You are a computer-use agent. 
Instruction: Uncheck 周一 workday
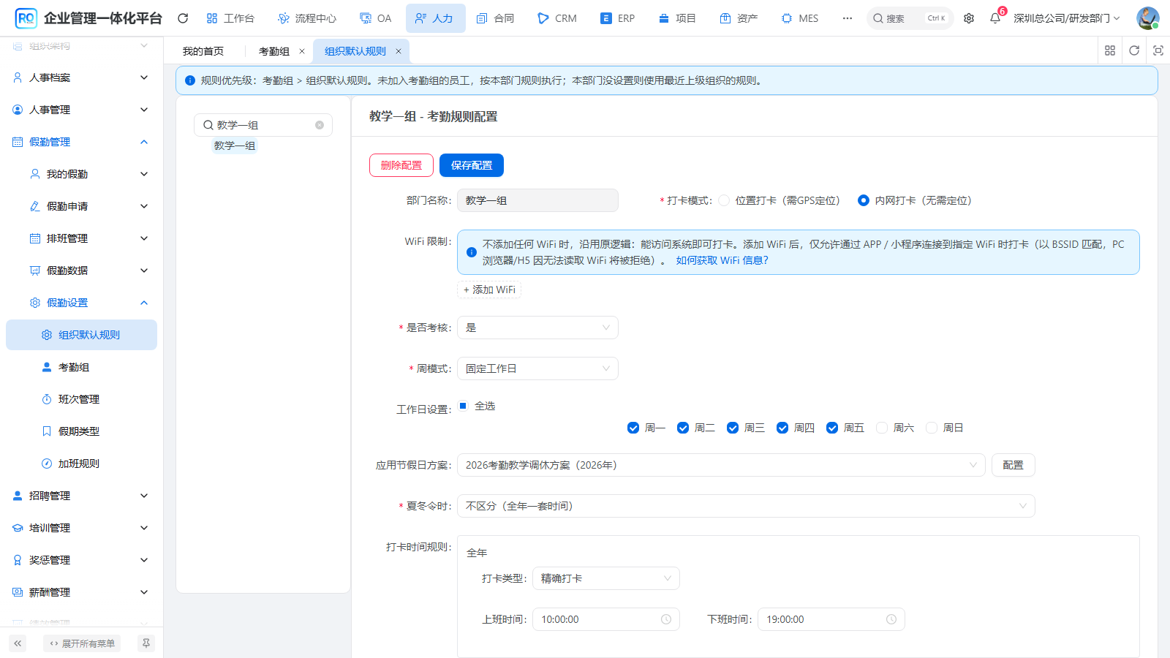(x=633, y=428)
